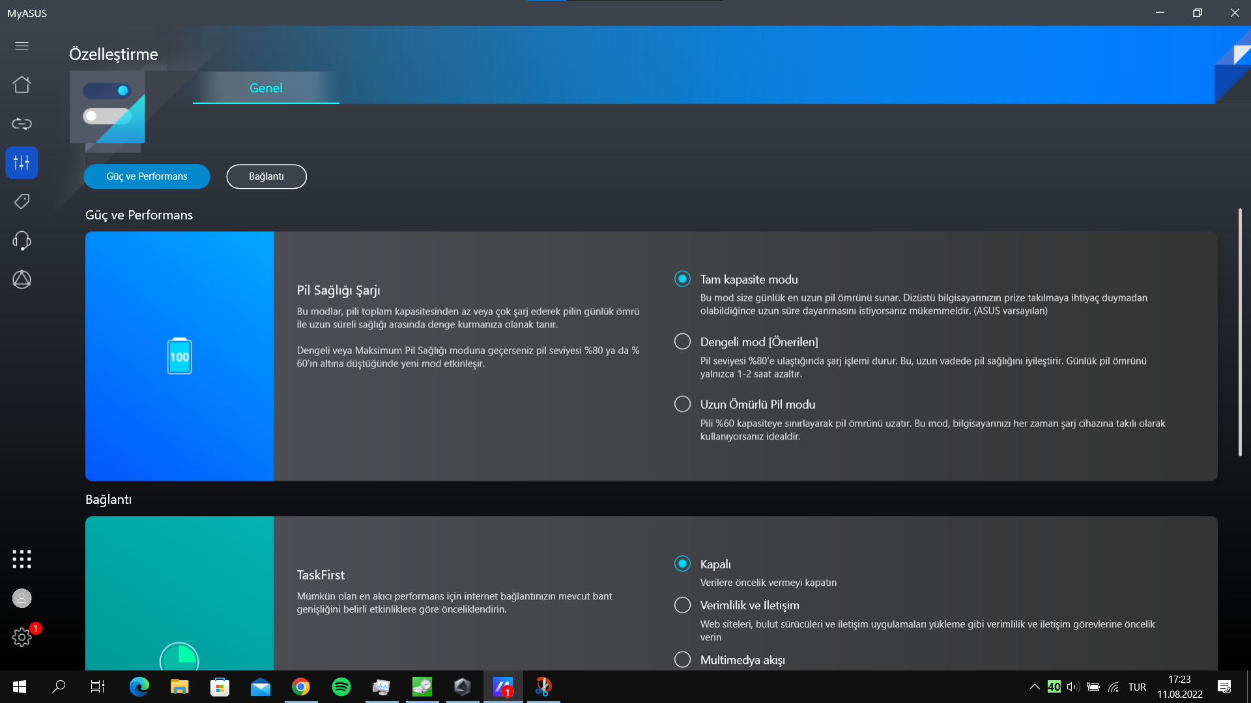Choose Multimedya akışı radio option
The width and height of the screenshot is (1251, 703).
click(x=682, y=659)
